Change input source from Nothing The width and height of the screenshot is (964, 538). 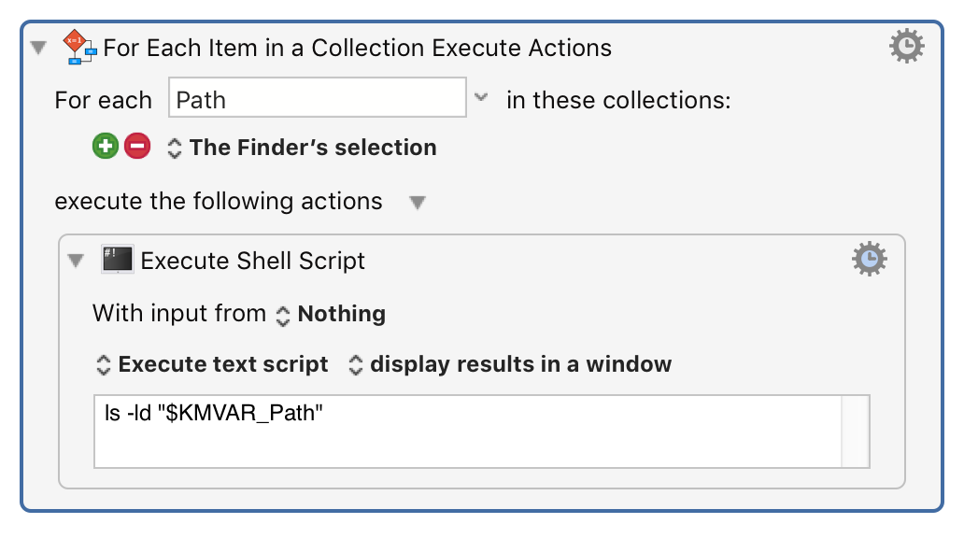(341, 315)
